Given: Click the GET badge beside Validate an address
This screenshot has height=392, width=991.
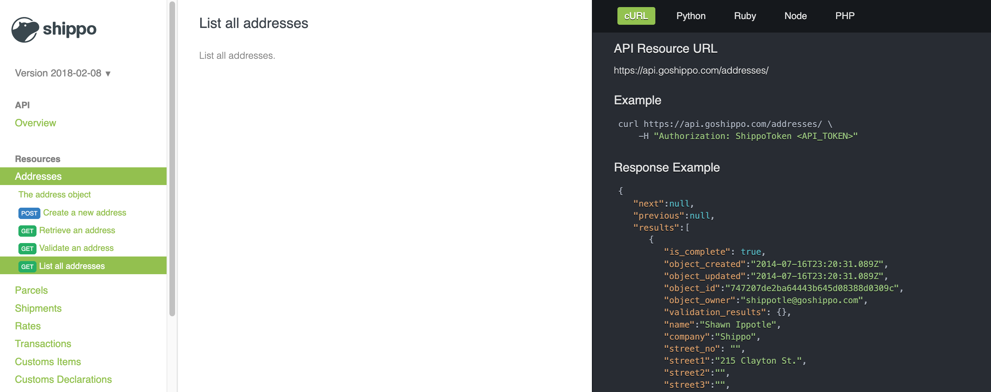Looking at the screenshot, I should click(x=27, y=248).
